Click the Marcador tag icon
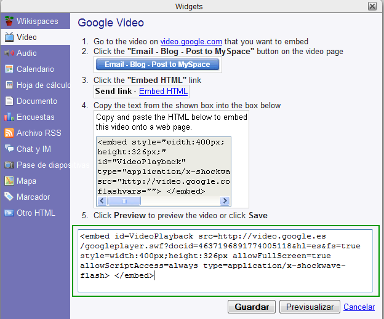 pos(9,197)
